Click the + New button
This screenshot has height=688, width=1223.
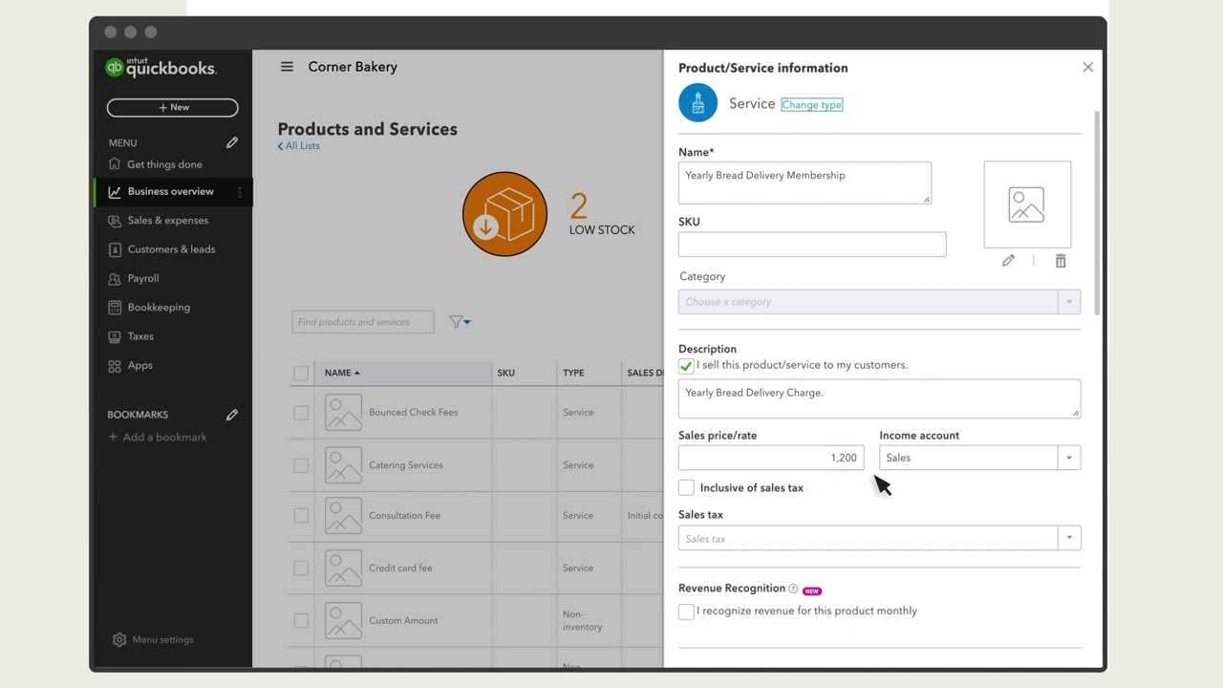pyautogui.click(x=173, y=108)
